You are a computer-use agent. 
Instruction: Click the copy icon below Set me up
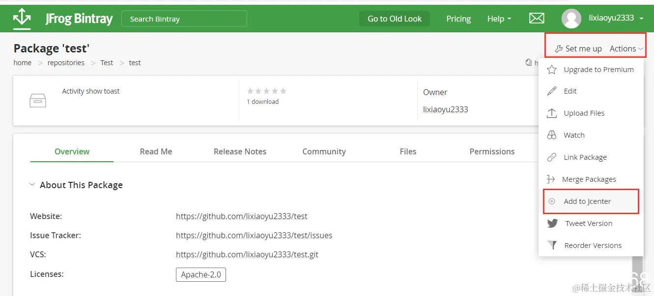(x=528, y=63)
